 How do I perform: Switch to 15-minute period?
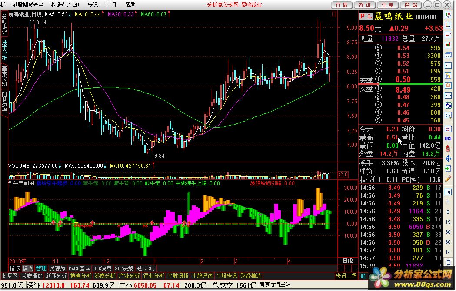click(x=448, y=222)
